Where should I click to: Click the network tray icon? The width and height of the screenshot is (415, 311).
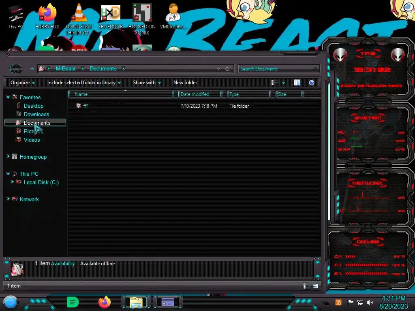(x=360, y=302)
